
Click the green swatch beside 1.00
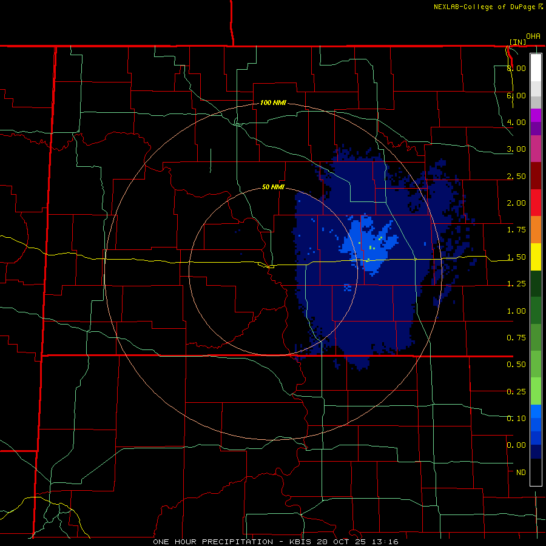[536, 311]
